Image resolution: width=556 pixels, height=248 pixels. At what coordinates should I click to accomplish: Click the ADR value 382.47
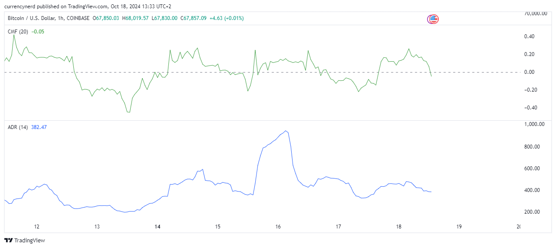click(39, 127)
